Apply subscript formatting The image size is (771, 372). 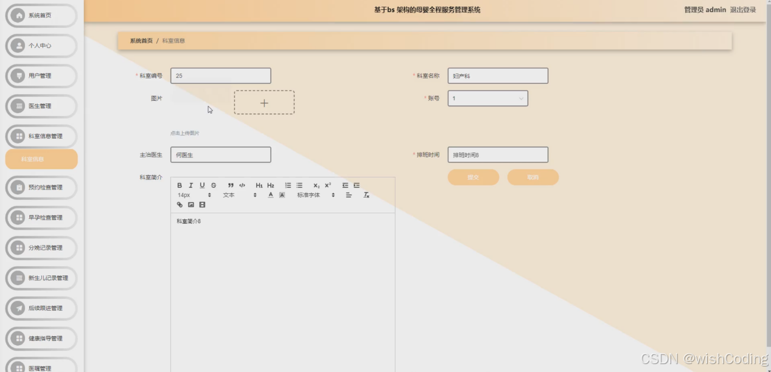coord(316,185)
